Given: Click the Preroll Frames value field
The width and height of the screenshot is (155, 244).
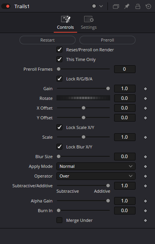Looking at the screenshot, I should click(x=125, y=69).
